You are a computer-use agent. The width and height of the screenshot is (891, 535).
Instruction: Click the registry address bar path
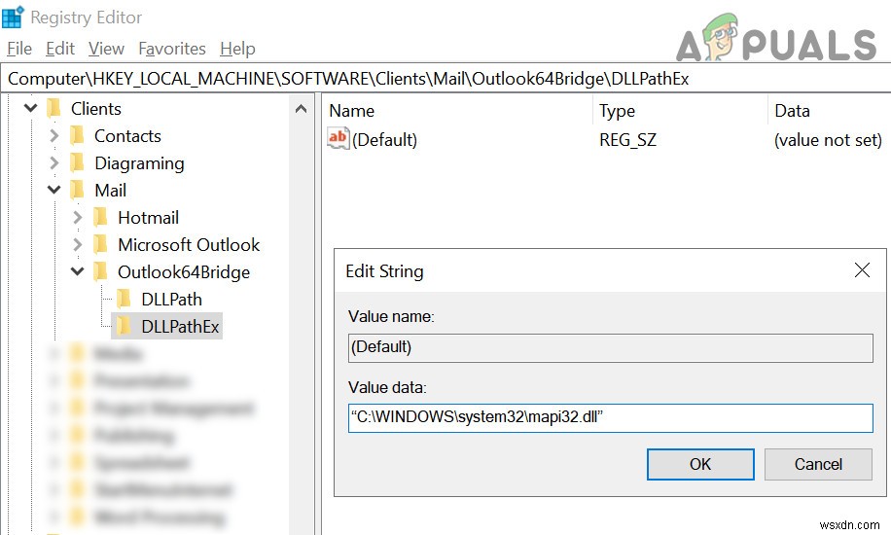click(x=348, y=79)
